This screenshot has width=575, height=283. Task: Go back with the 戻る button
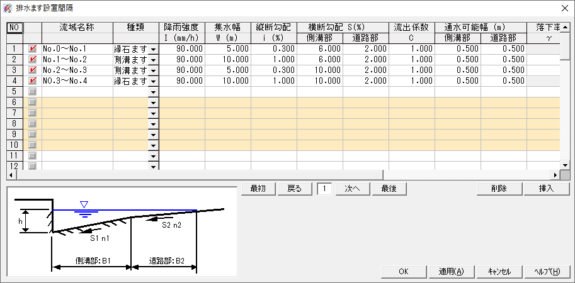(295, 189)
